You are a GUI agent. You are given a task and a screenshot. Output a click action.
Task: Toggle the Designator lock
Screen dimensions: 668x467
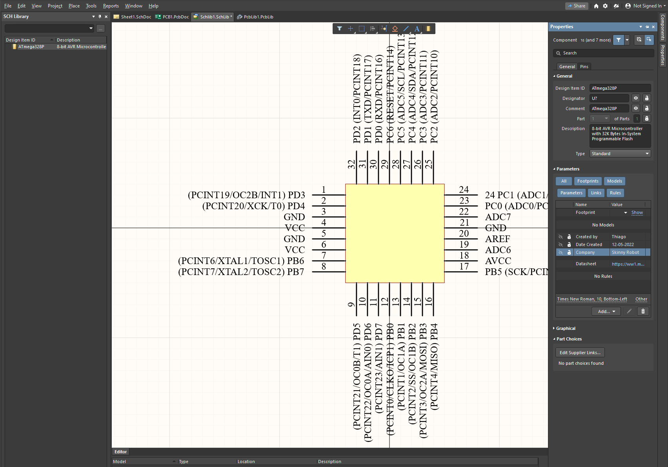coord(647,98)
